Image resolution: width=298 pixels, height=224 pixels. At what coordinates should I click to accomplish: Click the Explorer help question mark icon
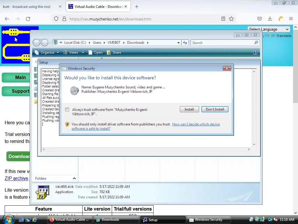pos(255,52)
